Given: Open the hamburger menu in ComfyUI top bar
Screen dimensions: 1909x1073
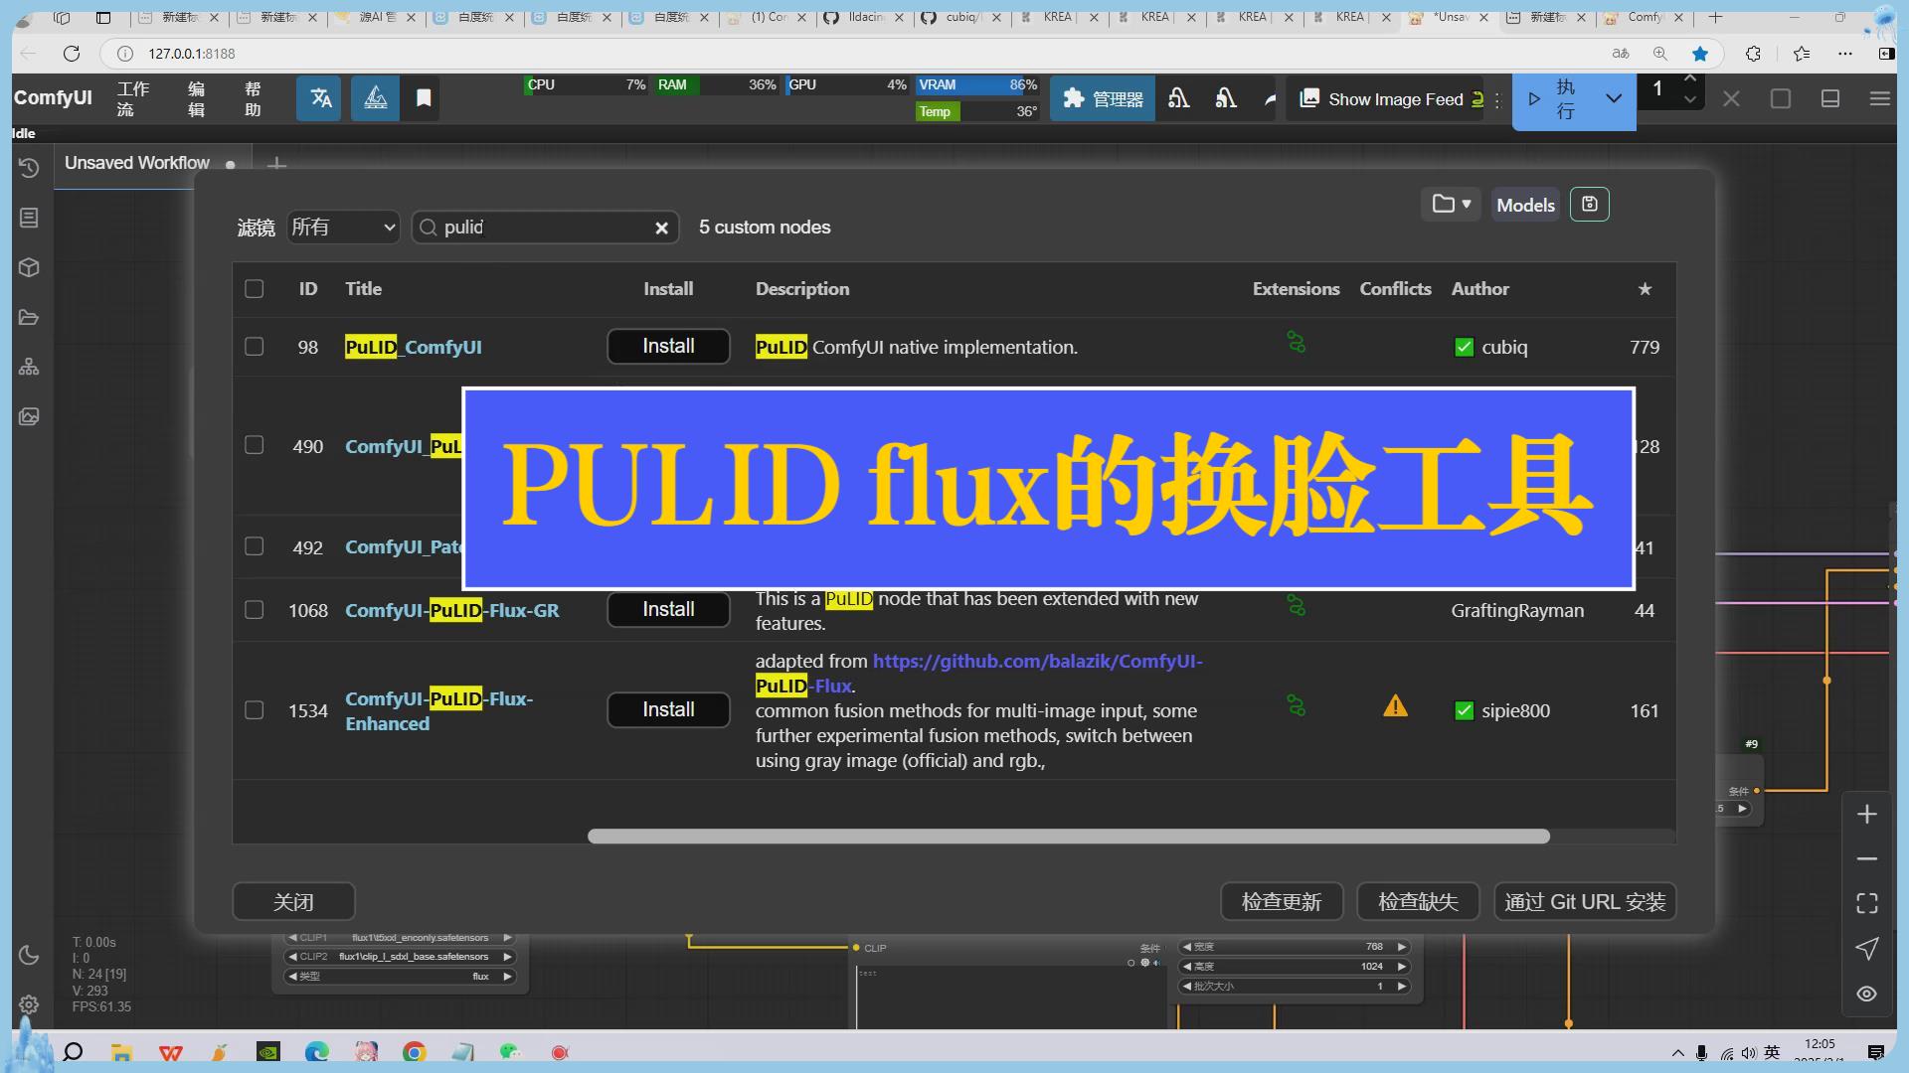Looking at the screenshot, I should click(1879, 98).
